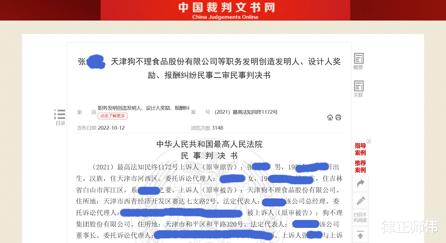Click the 点击了解更多 button
This screenshot has width=446, height=243.
coord(113,116)
